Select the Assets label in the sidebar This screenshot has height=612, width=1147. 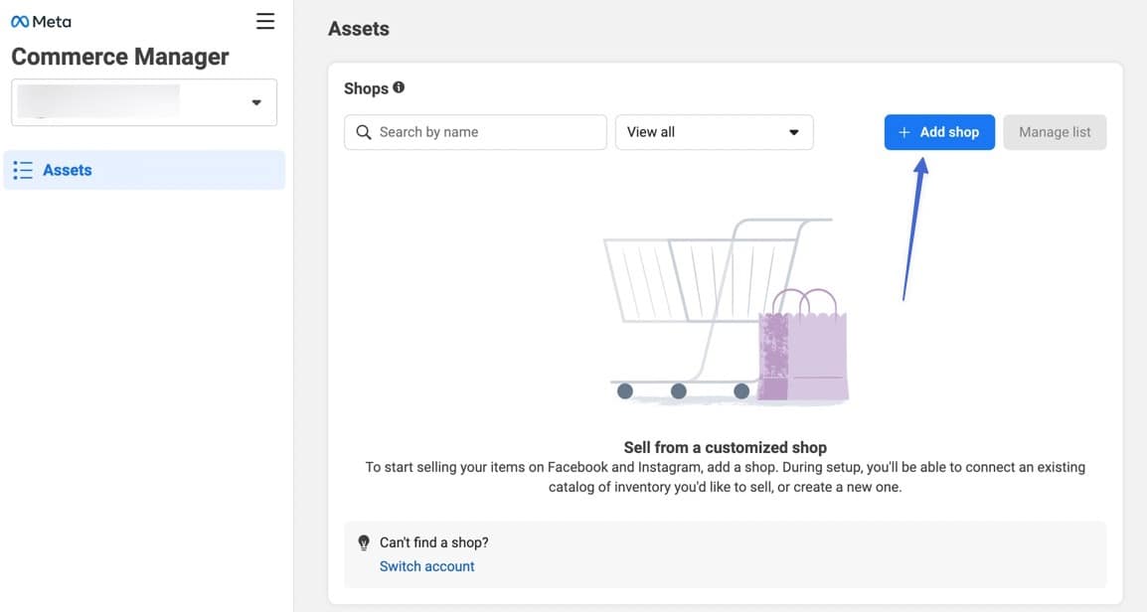pos(68,170)
